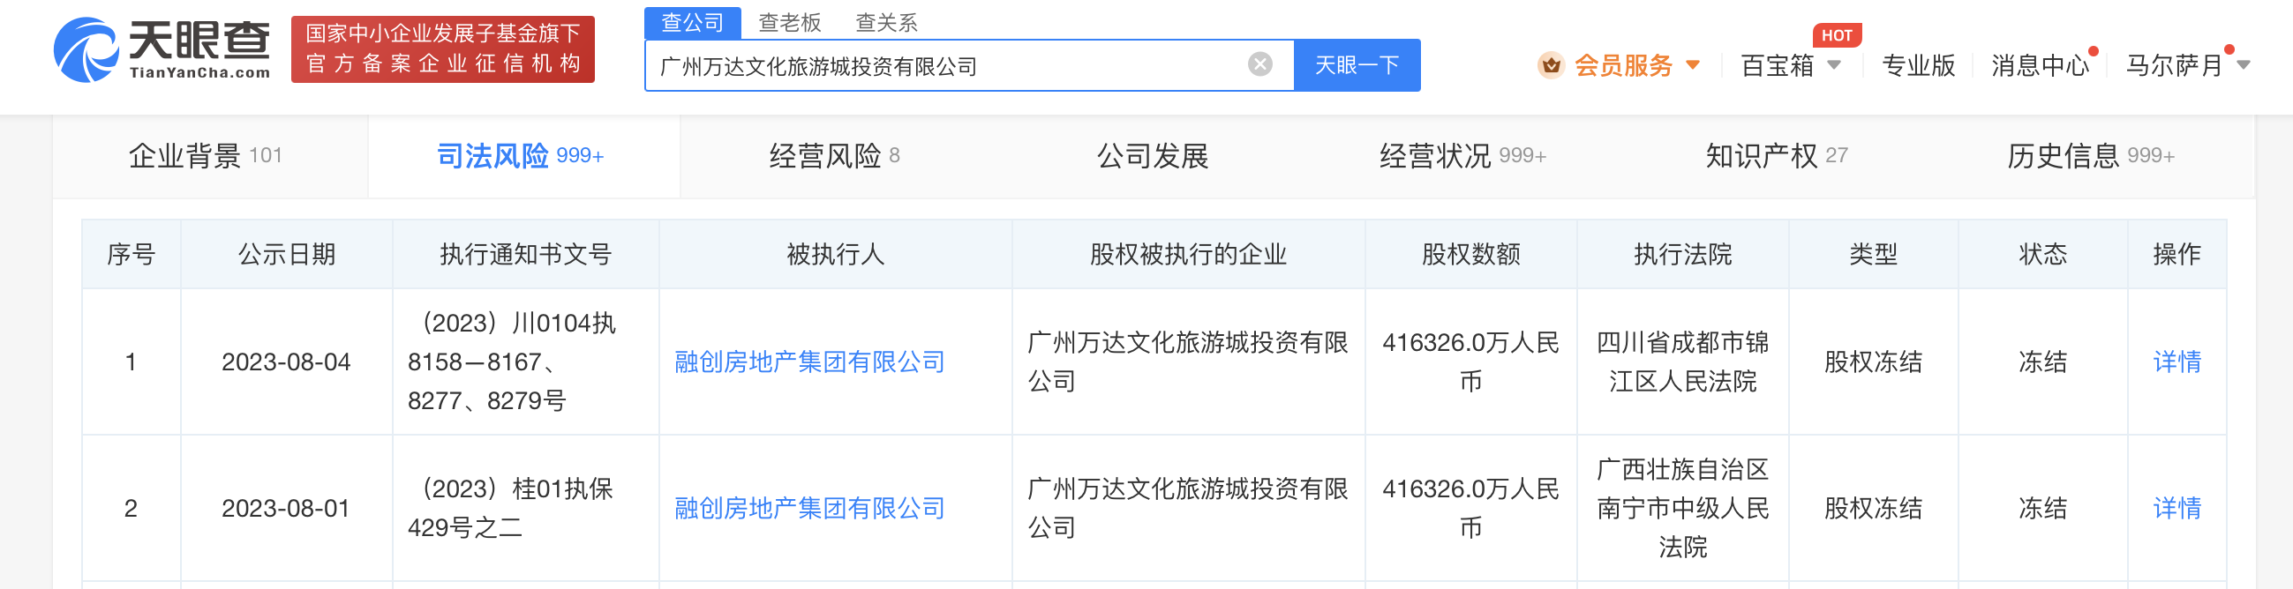Select the 416326.0万人民币 amount in row 1
The height and width of the screenshot is (589, 2293).
point(1470,362)
